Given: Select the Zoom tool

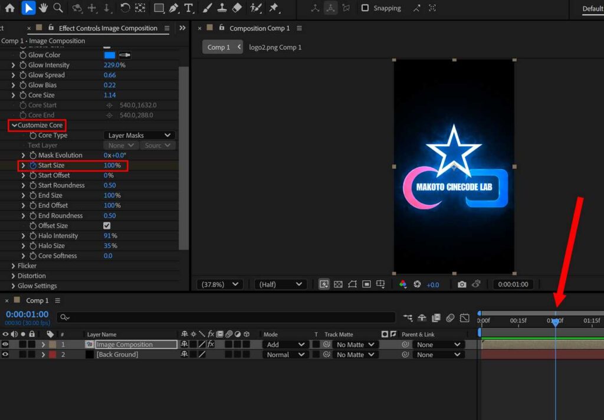Looking at the screenshot, I should 58,8.
